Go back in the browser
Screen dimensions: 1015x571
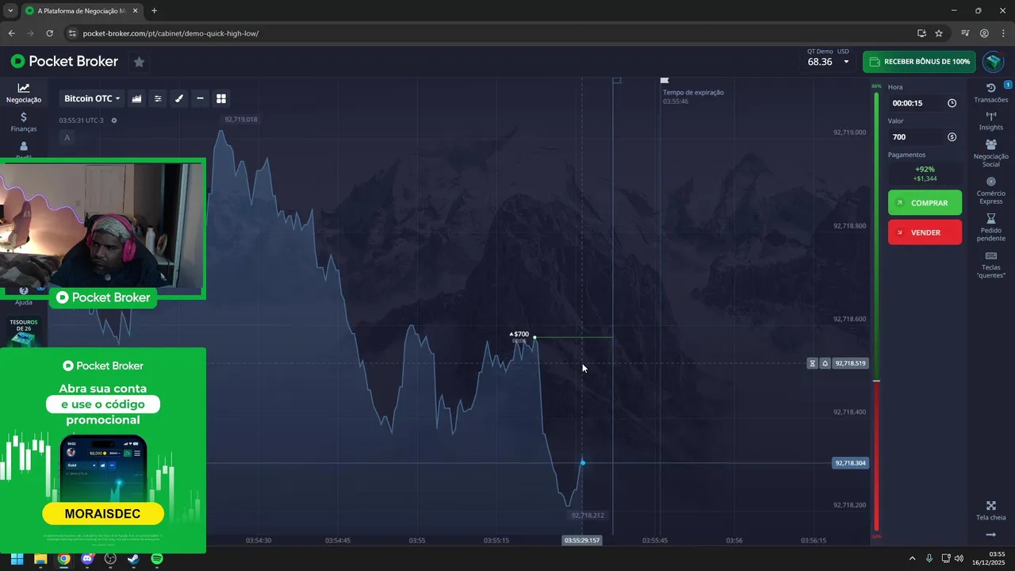(x=11, y=33)
